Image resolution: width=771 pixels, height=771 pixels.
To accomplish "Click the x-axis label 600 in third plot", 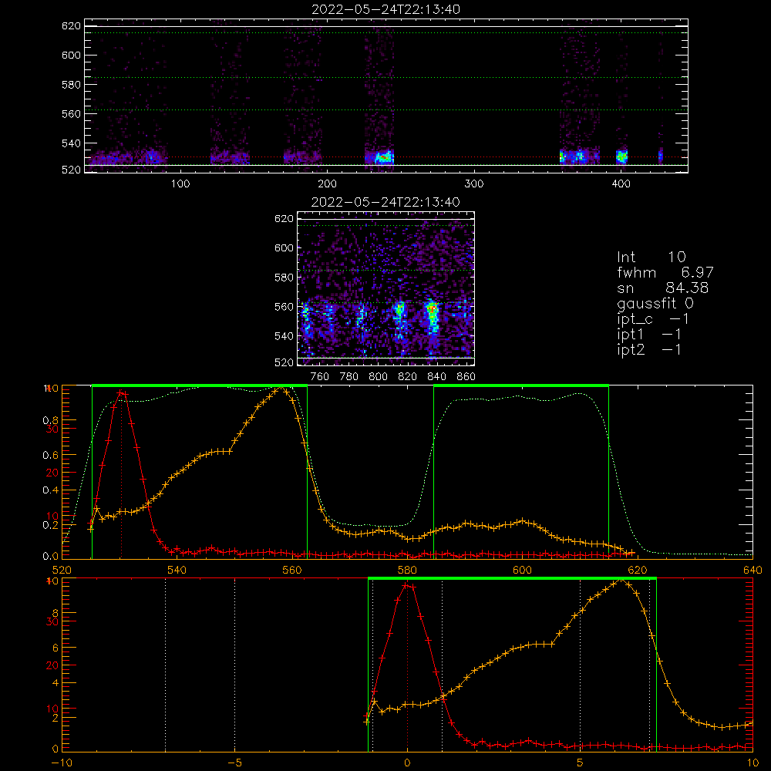I will pos(522,570).
